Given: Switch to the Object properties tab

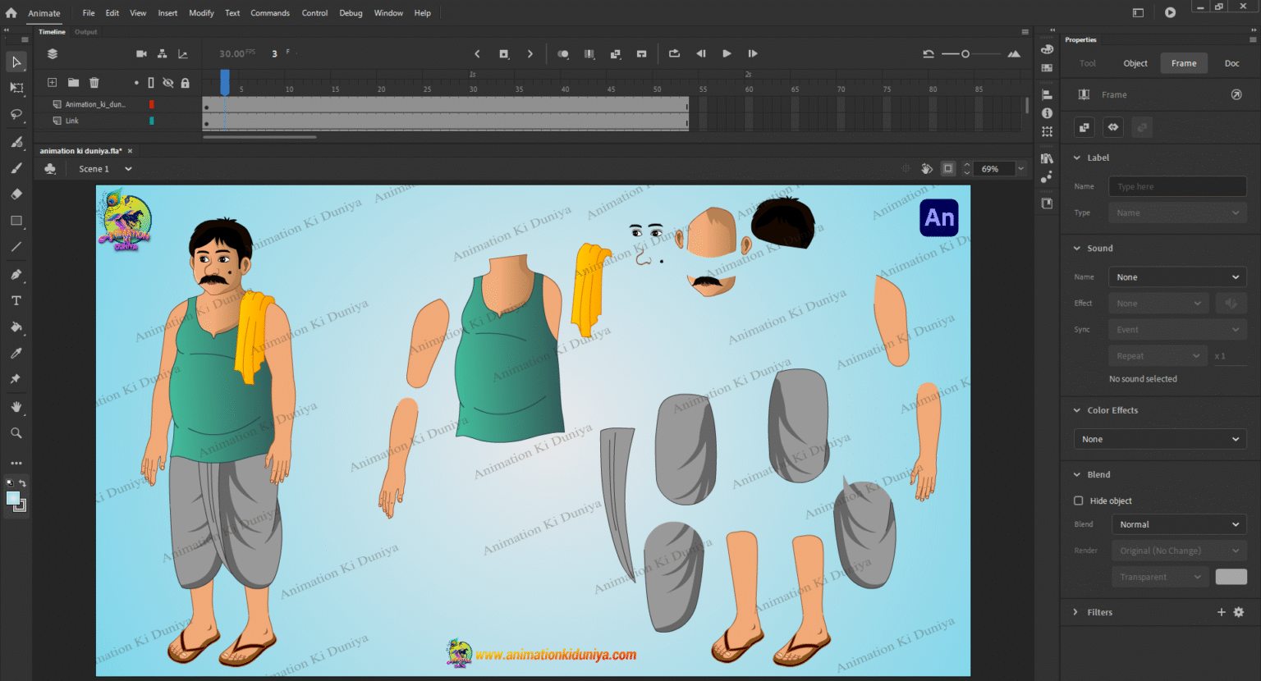Looking at the screenshot, I should [1135, 63].
